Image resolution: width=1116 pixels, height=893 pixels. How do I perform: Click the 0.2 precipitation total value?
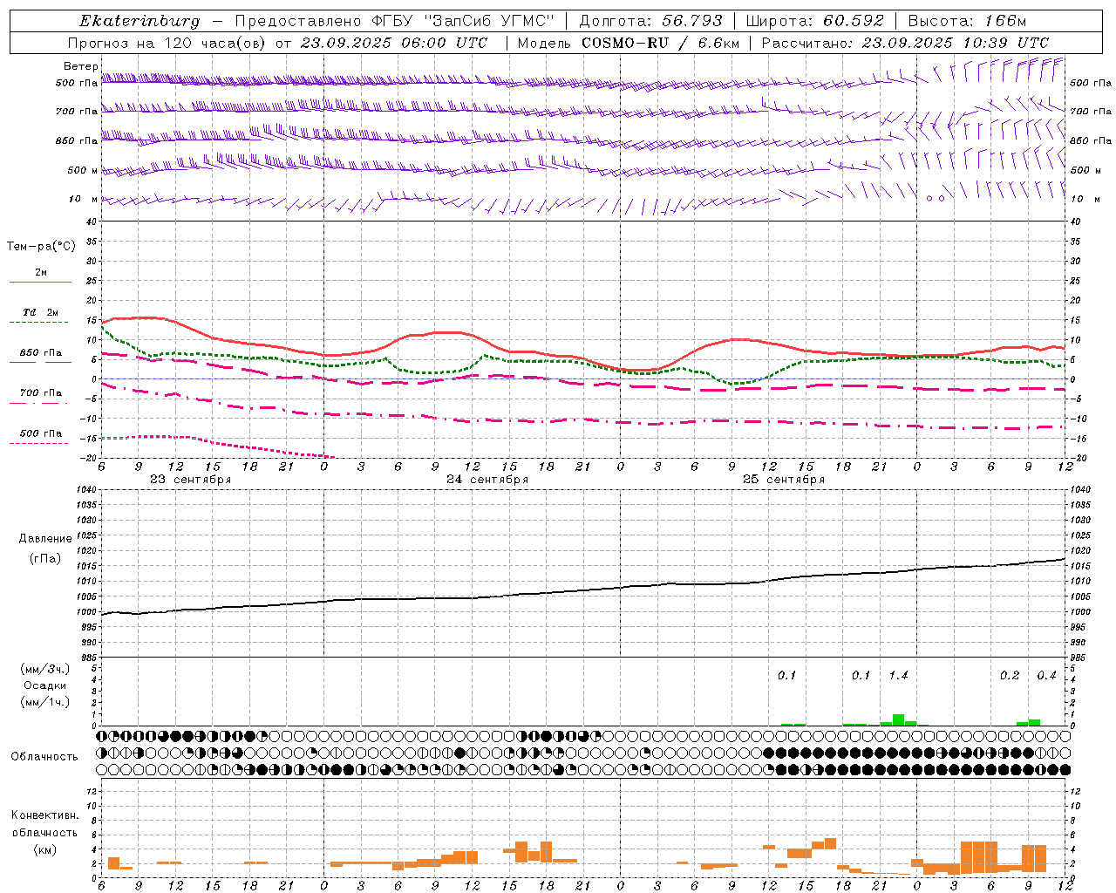1010,675
